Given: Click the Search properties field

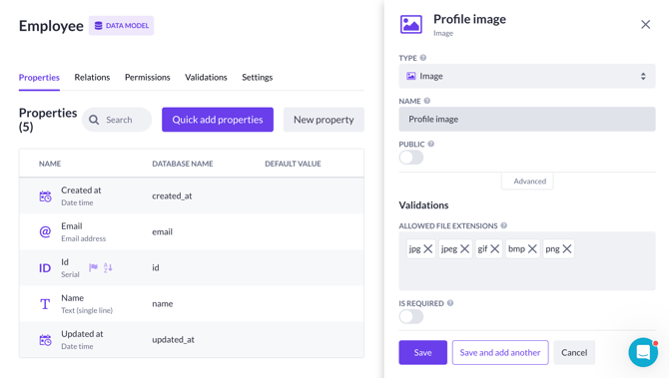Looking at the screenshot, I should tap(117, 120).
